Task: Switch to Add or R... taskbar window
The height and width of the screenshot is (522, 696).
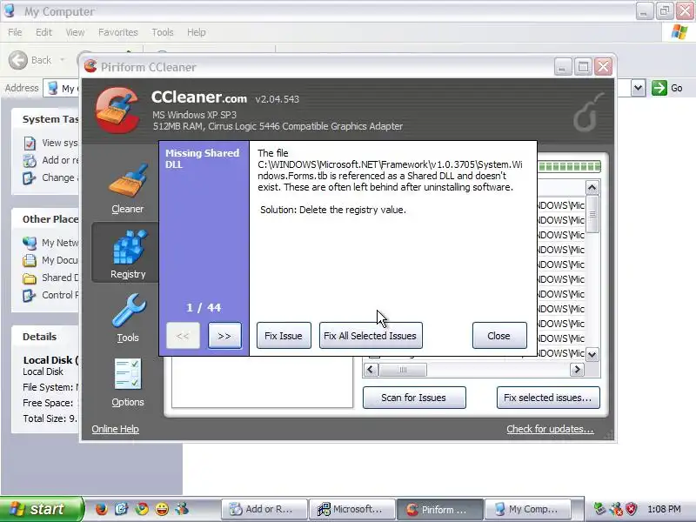Action: (264, 509)
